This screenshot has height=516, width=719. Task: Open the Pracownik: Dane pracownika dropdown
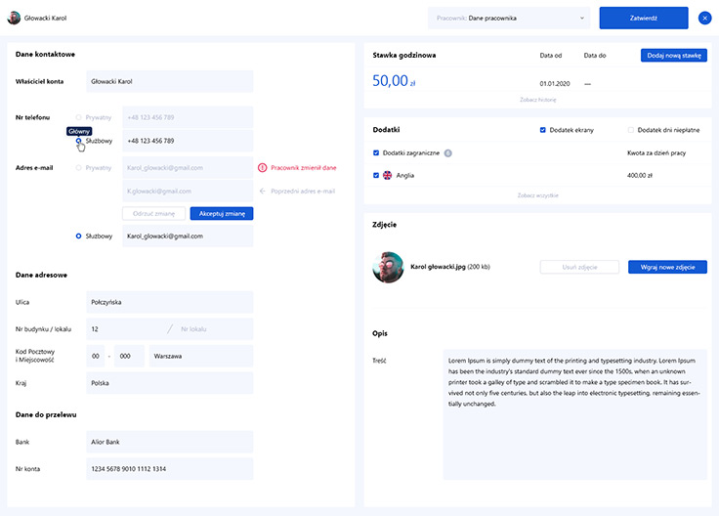click(x=508, y=18)
